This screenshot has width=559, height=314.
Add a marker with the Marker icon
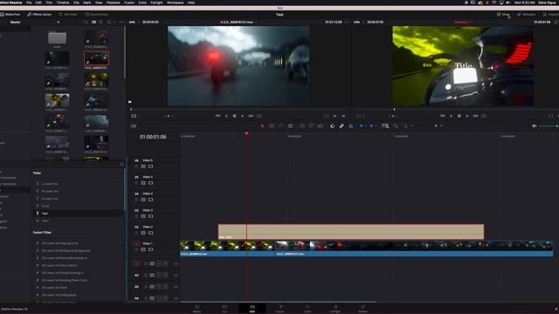371,126
